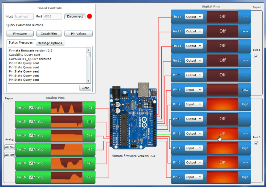Open the Pin 2 mode dropdown
The image size is (266, 187).
[x=194, y=177]
